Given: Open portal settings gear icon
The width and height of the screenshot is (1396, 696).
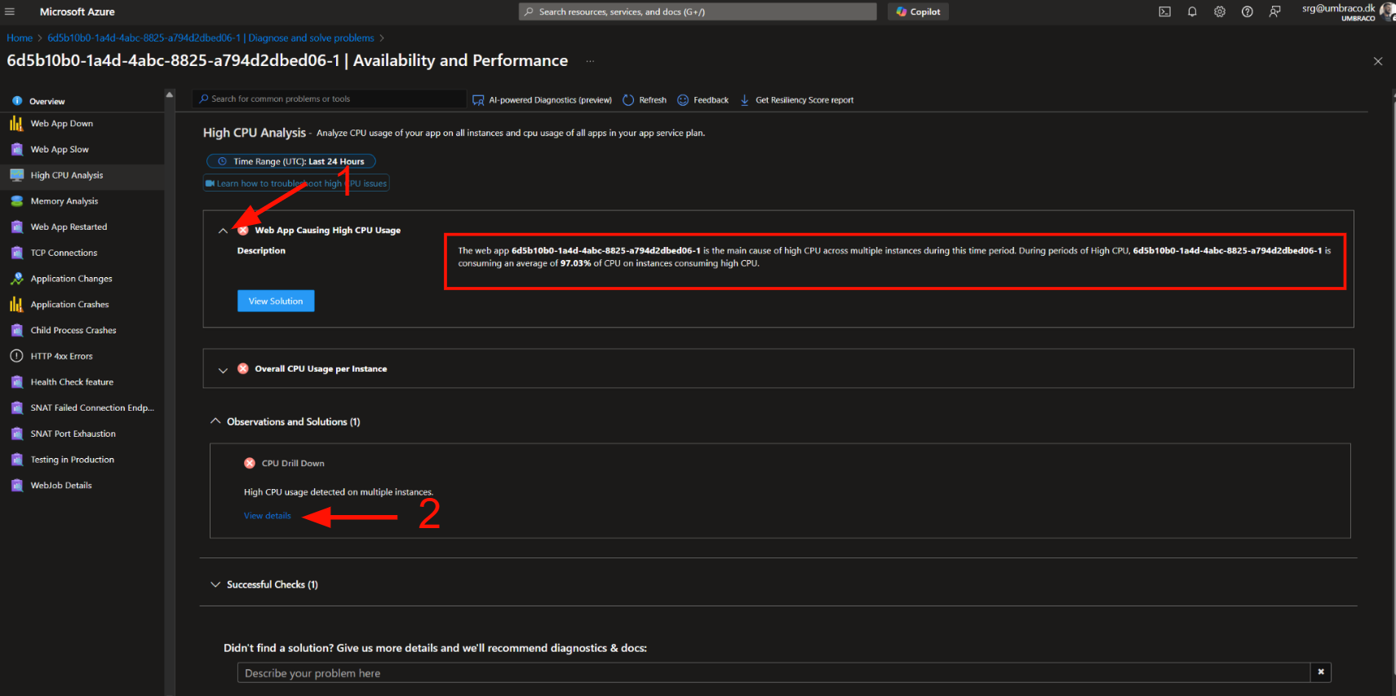Looking at the screenshot, I should click(1220, 11).
